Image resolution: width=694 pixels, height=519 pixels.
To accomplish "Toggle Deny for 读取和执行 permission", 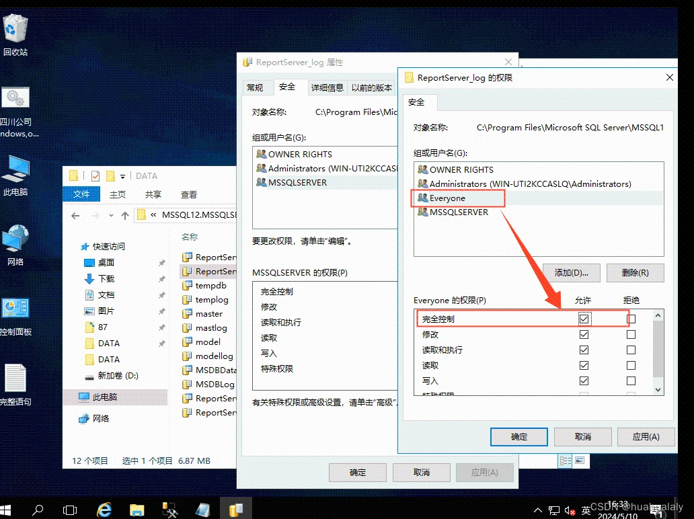I will pyautogui.click(x=631, y=350).
